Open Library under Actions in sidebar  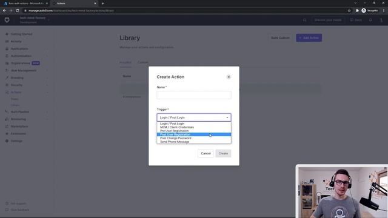(x=15, y=105)
